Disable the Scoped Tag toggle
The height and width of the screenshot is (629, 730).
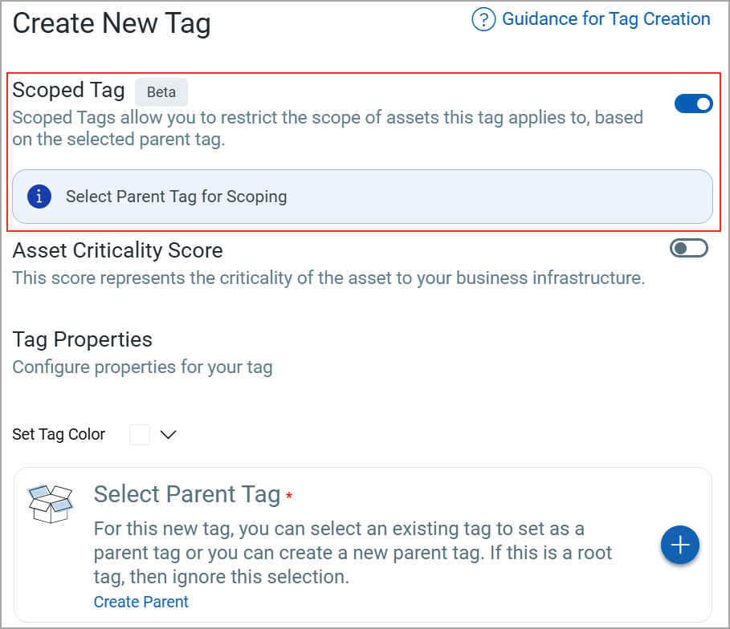(x=693, y=103)
